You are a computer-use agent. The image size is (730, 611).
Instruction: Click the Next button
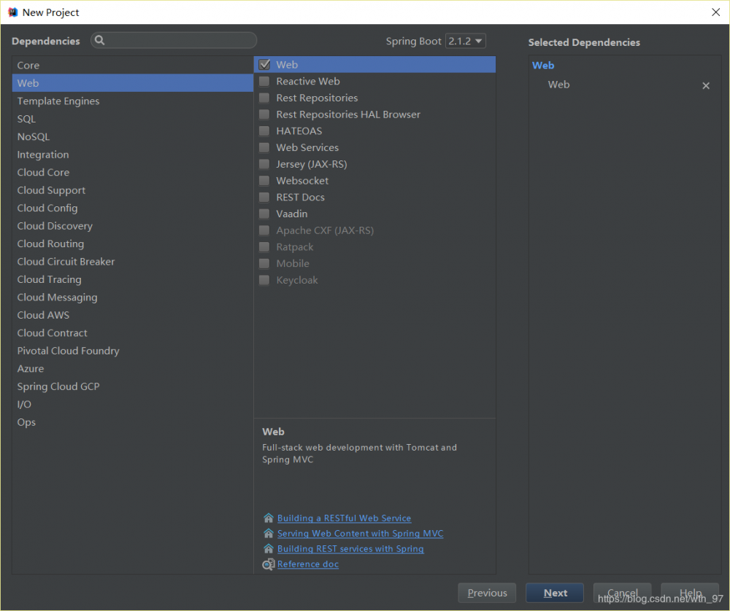tap(555, 593)
